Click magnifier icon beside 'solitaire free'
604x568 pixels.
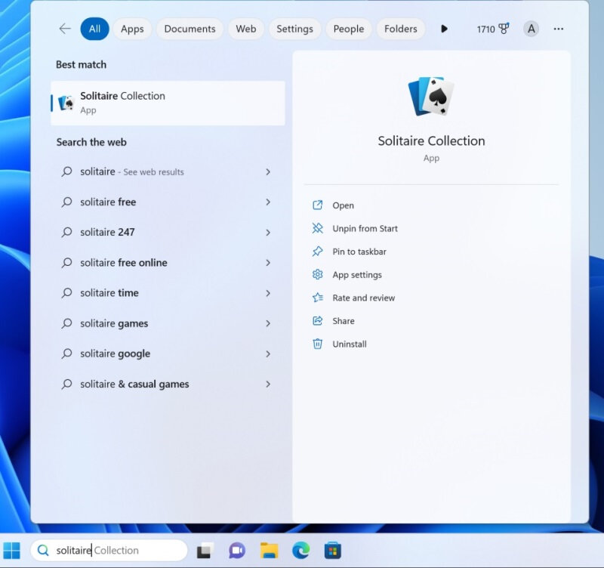66,202
